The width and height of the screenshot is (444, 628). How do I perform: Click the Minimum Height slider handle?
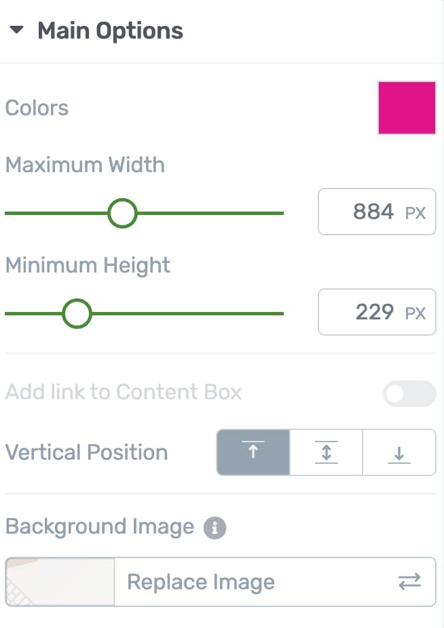77,313
